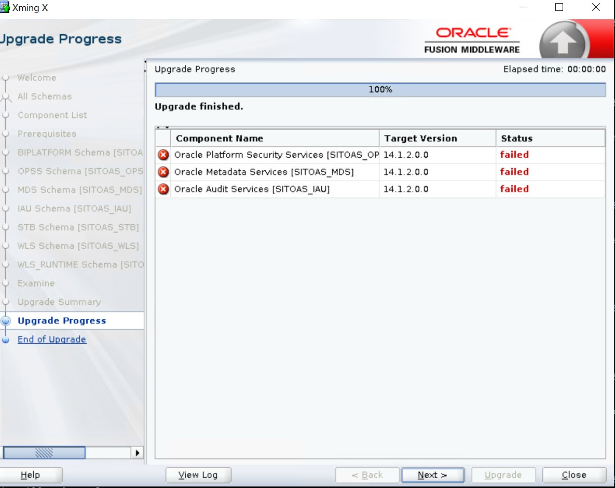615x488 pixels.
Task: Select the MDS Schema step
Action: click(80, 190)
